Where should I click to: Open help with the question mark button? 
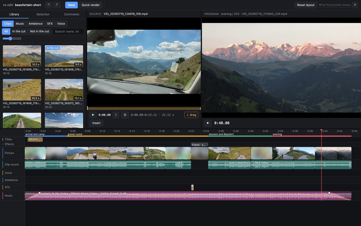[355, 5]
